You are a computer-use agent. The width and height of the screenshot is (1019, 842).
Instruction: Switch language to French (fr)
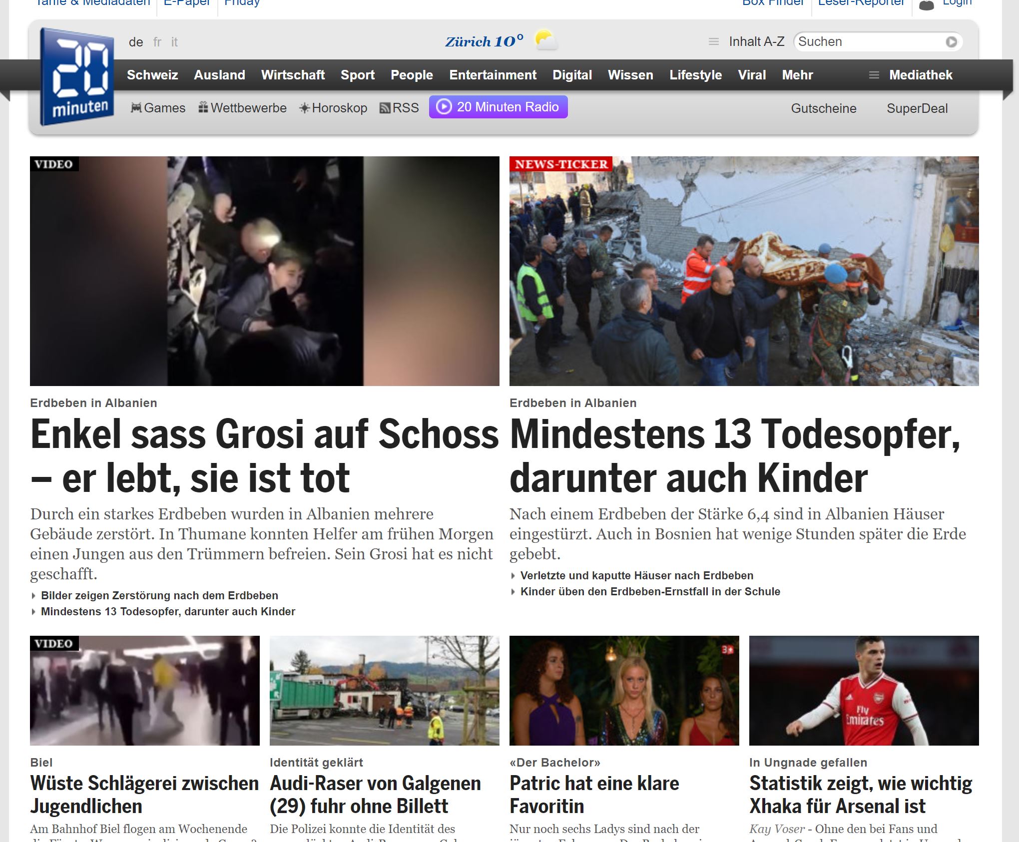pyautogui.click(x=157, y=42)
